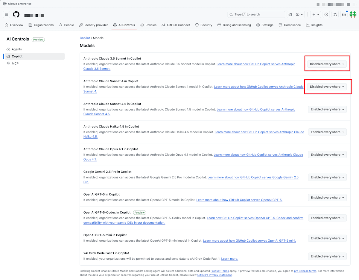Click the Anthropic Claude Sonnet 4 in Copilot title
Screen dimensions: 359x280
[111, 81]
